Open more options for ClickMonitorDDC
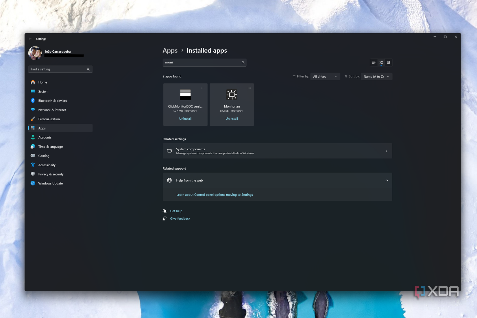Screen dimensions: 477x318 tap(203, 88)
